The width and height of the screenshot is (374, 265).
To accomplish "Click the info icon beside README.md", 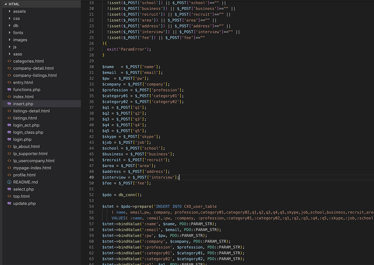I will click(9, 182).
